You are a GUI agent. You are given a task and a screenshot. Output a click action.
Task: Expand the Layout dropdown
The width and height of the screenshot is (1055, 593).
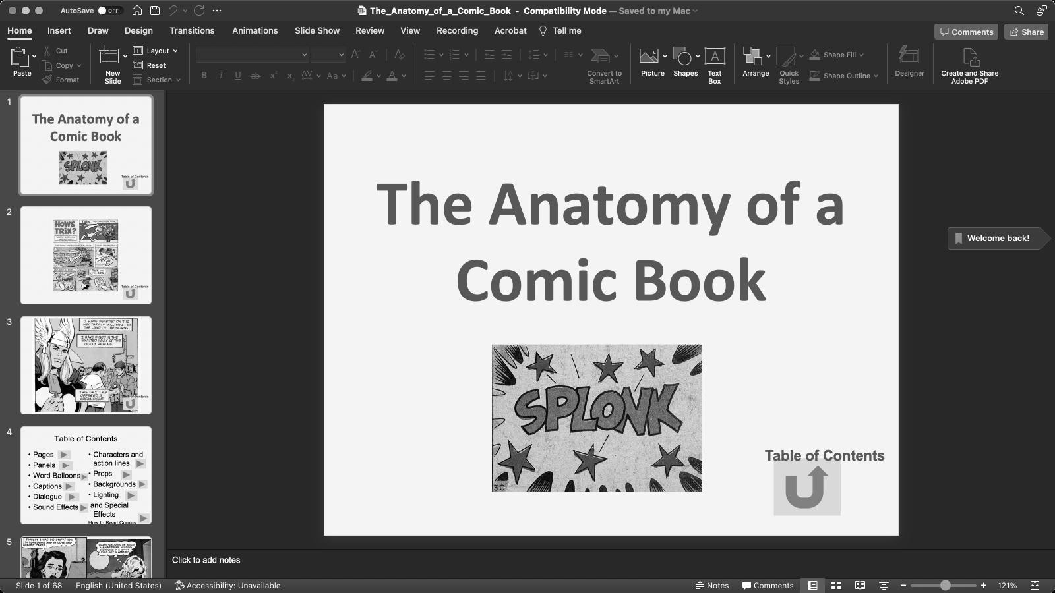coord(175,51)
